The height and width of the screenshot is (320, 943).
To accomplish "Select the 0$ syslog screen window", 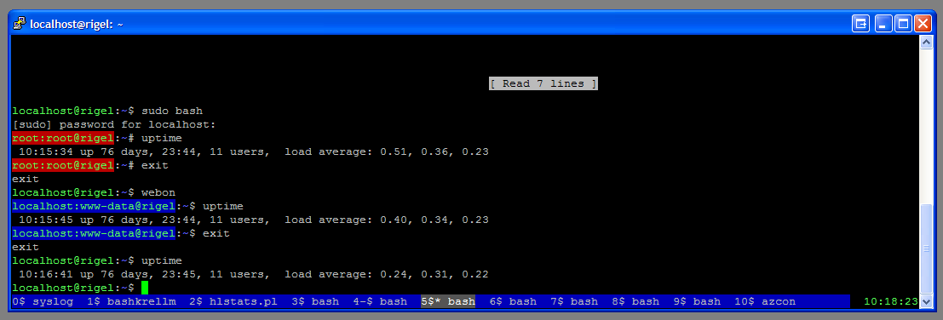I will point(42,301).
